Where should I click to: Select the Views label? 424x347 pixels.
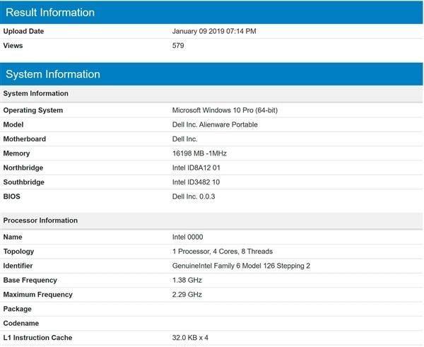(x=13, y=46)
